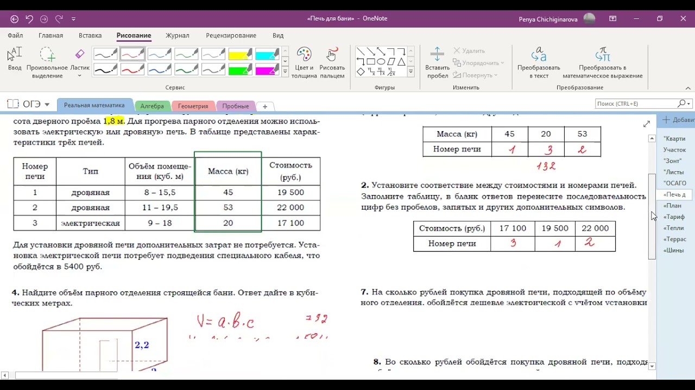Screen dimensions: 695x390
Task: Select the straight line shape
Action: [x=361, y=51]
